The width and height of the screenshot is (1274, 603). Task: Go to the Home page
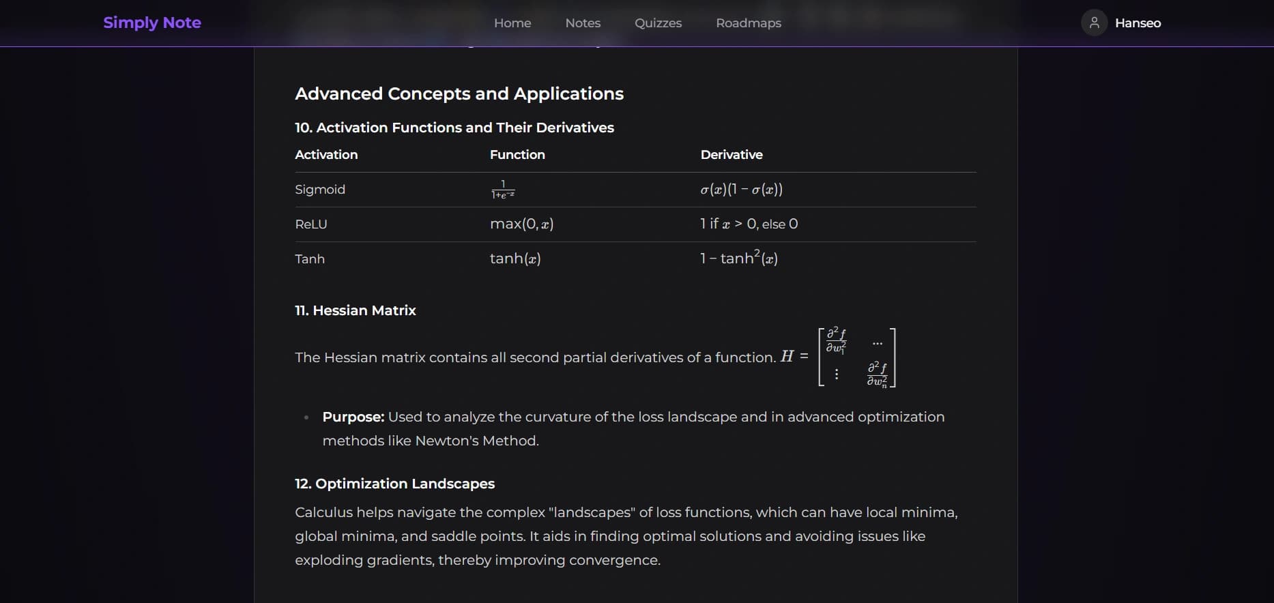(512, 23)
